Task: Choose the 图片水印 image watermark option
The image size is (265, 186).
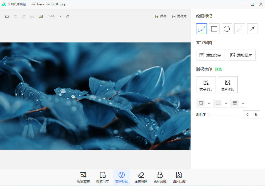Action: (x=228, y=85)
